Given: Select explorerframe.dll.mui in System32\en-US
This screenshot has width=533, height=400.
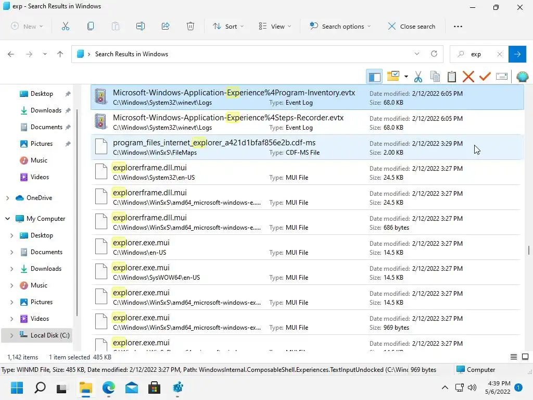Looking at the screenshot, I should [x=307, y=172].
